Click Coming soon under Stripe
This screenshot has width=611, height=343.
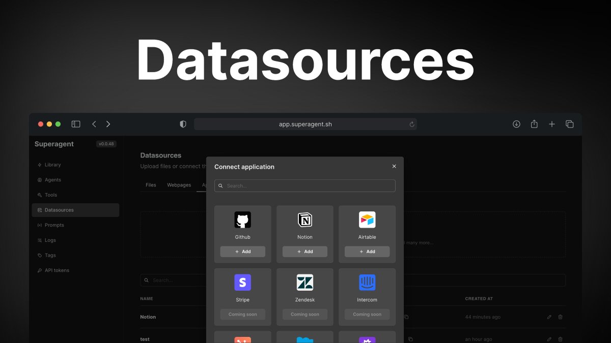click(243, 314)
